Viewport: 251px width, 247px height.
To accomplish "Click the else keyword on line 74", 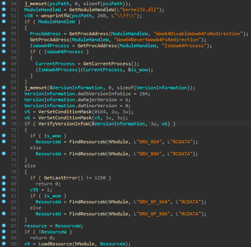I will (36, 148).
